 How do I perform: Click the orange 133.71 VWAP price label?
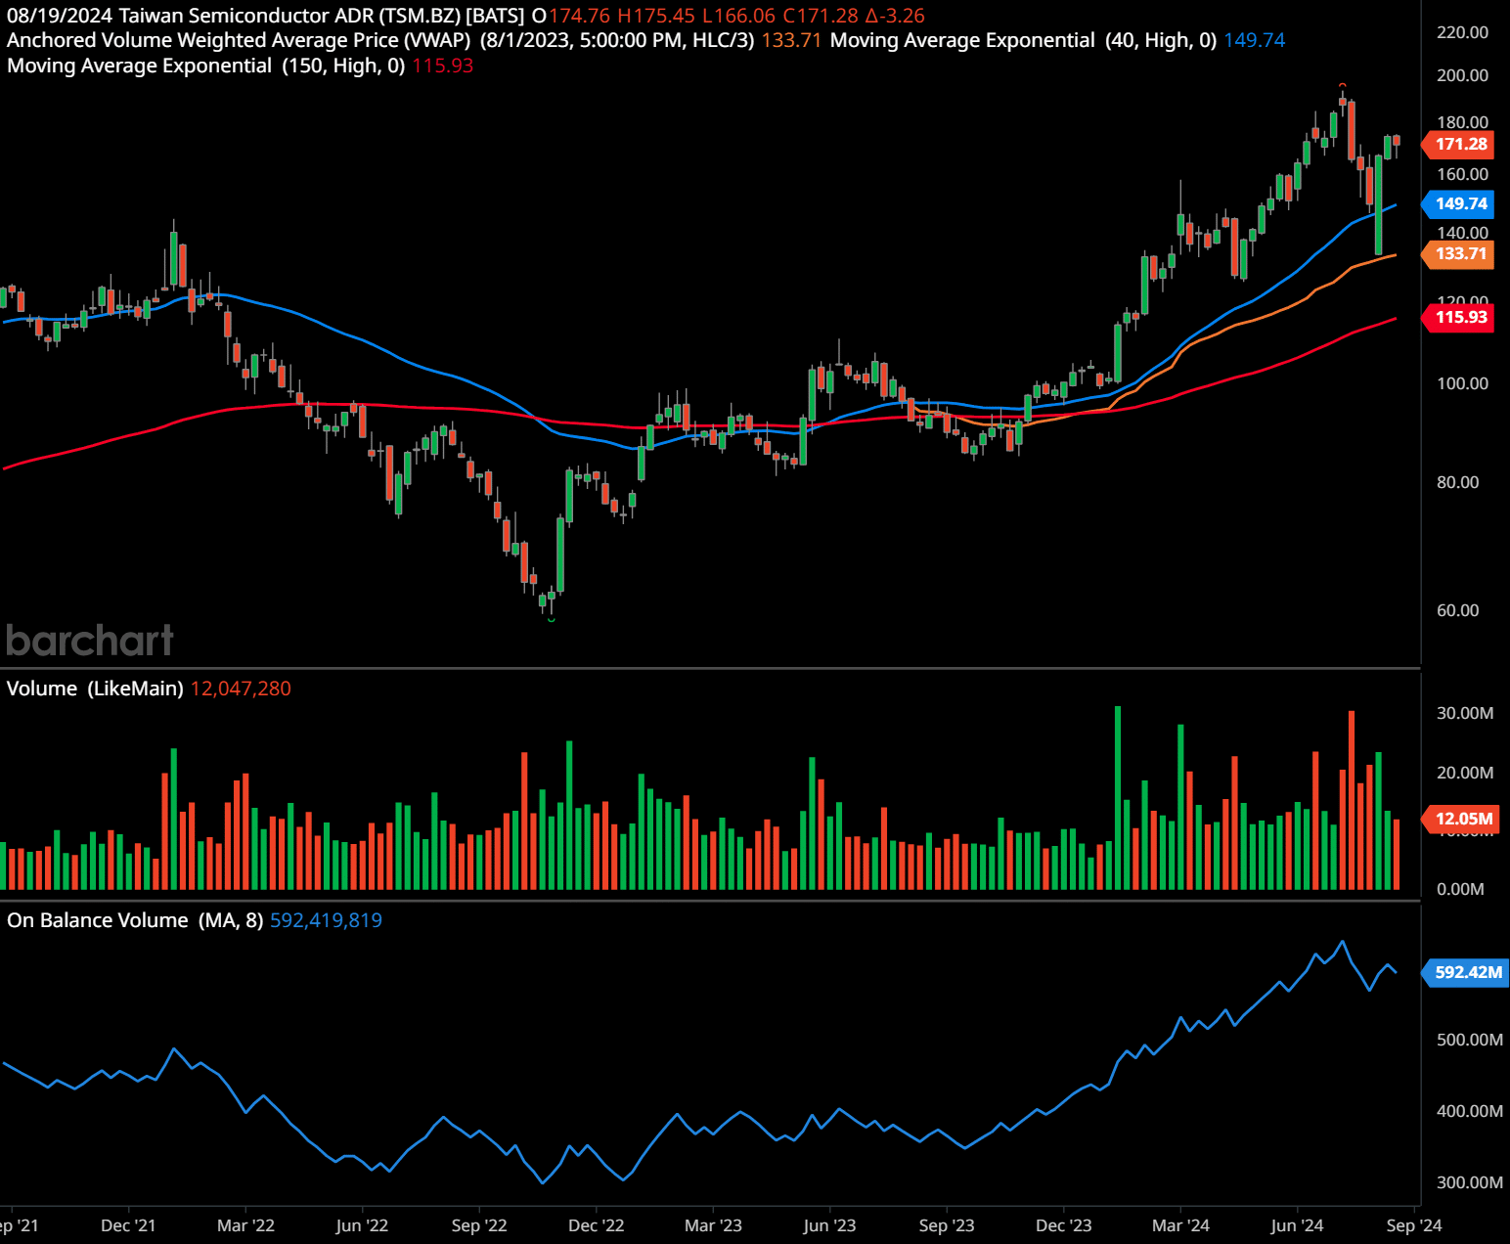point(1460,253)
